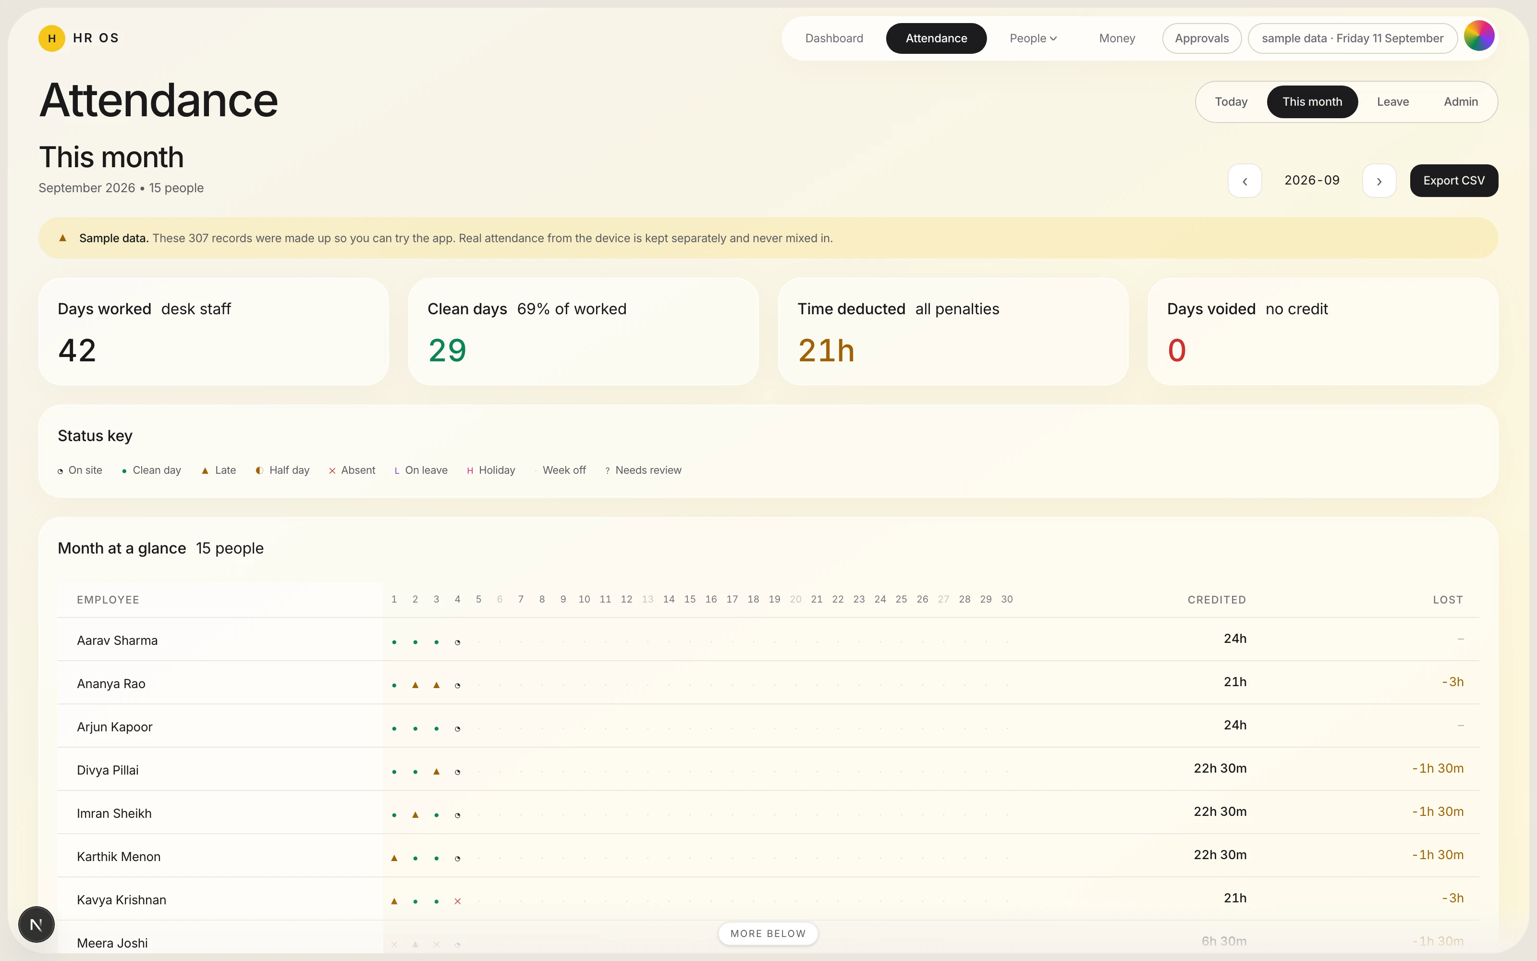Click the sample data warning triangle
This screenshot has height=961, width=1537.
63,238
